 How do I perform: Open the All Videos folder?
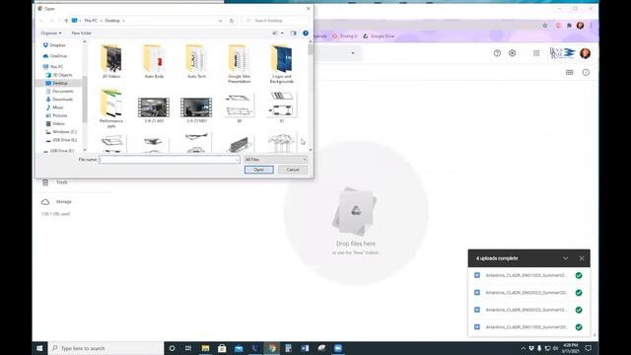pos(111,61)
